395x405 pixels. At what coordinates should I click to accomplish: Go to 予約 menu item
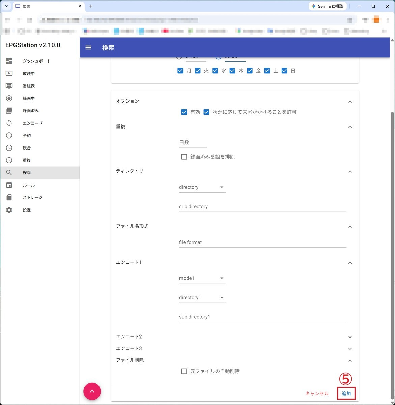[x=40, y=135]
